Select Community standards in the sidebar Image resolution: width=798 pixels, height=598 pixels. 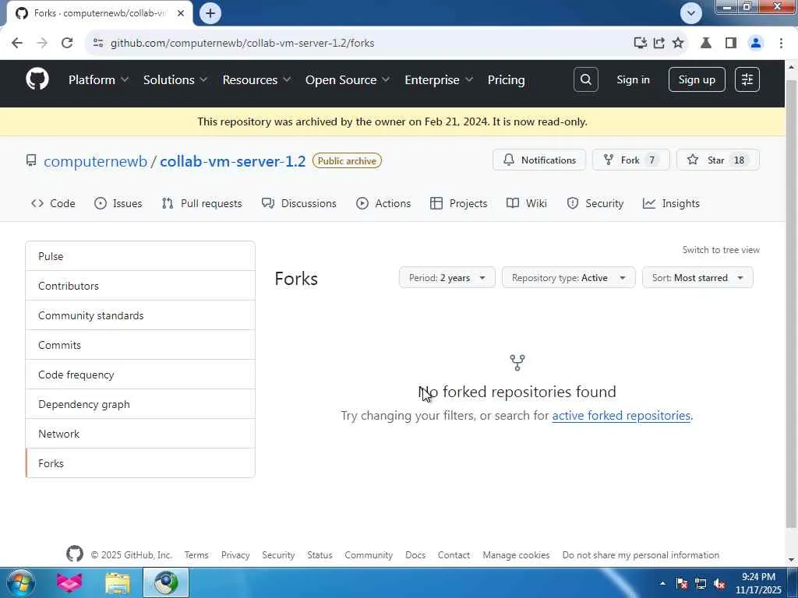[x=140, y=315]
